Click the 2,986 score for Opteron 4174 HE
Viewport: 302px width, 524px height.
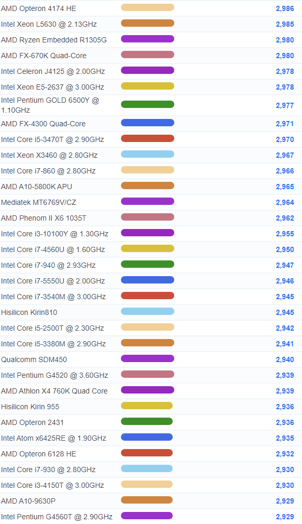pos(285,8)
